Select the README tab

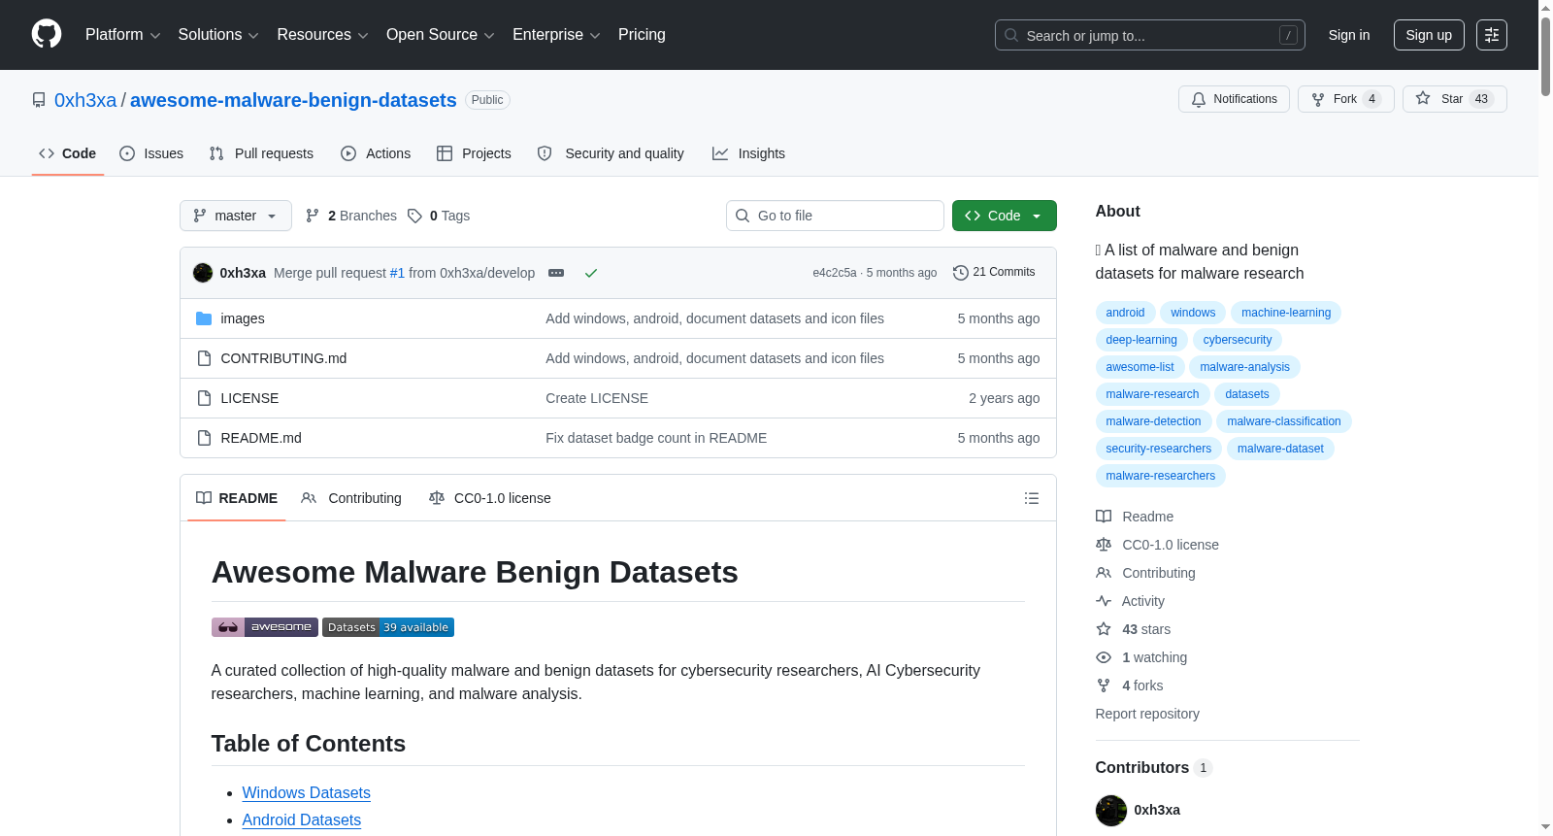[x=237, y=498]
